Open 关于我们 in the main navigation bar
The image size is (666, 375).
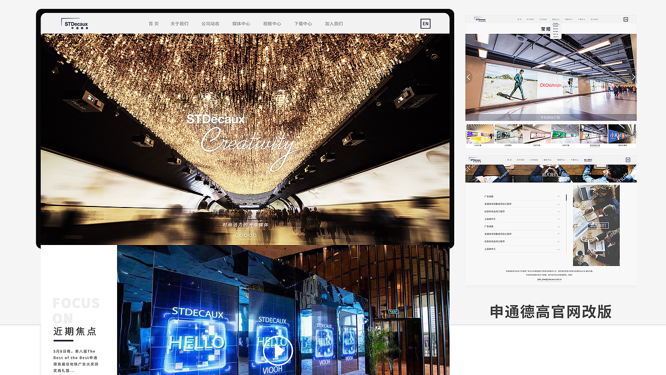tap(180, 24)
